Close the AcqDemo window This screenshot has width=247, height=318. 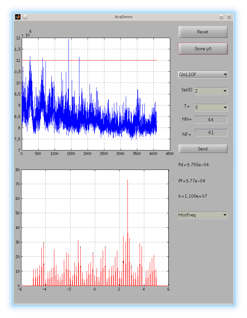(229, 17)
